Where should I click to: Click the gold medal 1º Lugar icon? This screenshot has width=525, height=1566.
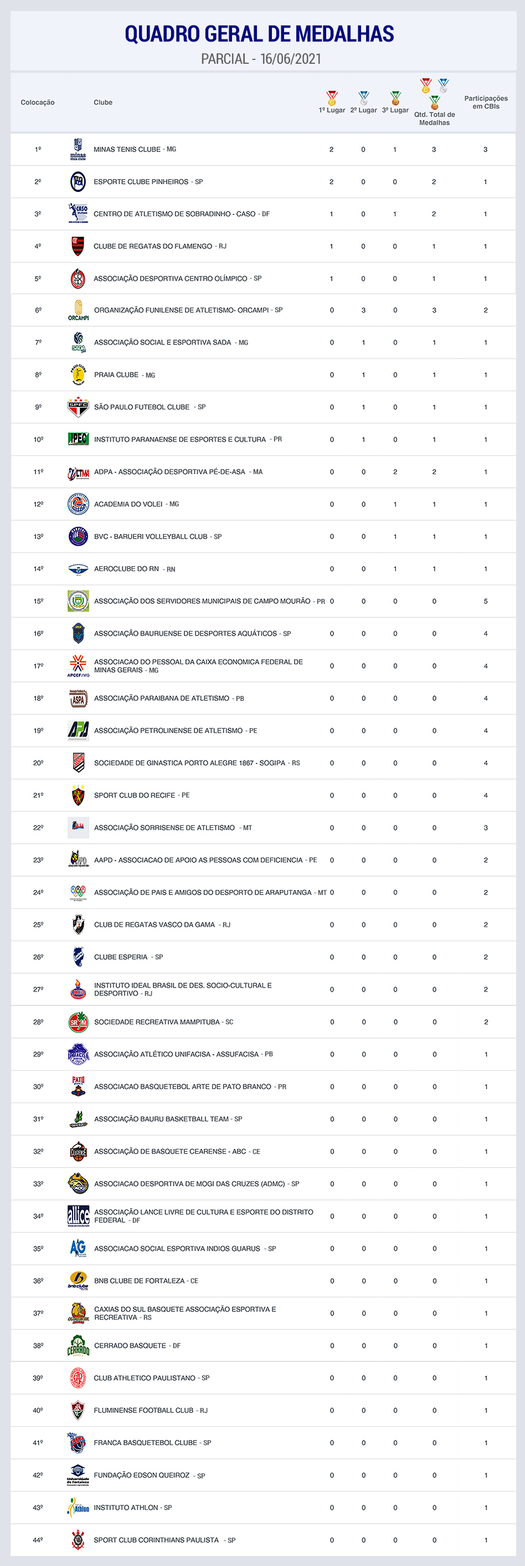point(331,98)
